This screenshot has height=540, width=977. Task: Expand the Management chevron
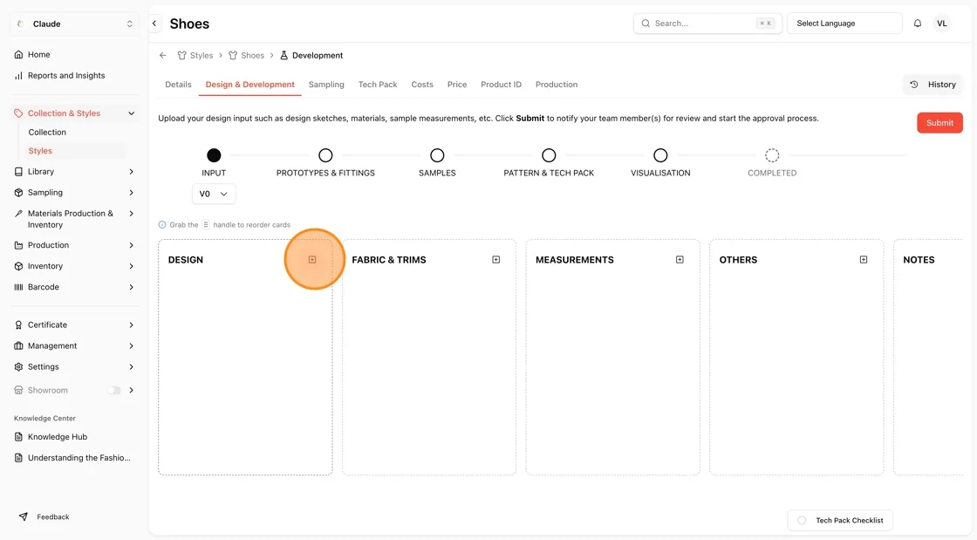(132, 345)
